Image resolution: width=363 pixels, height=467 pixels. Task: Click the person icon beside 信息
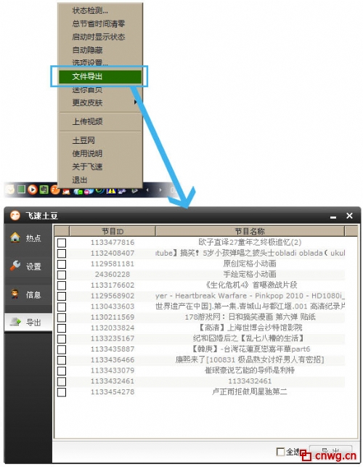pyautogui.click(x=15, y=294)
